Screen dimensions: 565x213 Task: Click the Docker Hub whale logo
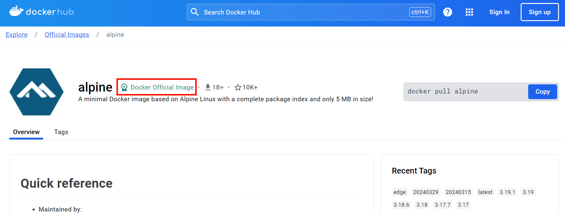[x=16, y=11]
